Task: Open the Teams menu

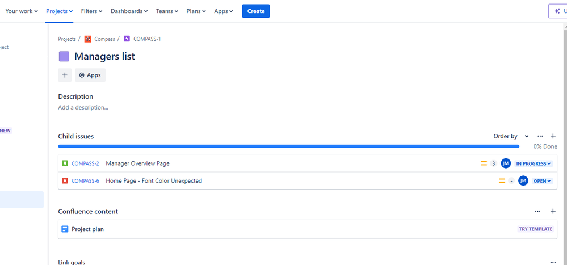Action: tap(167, 11)
